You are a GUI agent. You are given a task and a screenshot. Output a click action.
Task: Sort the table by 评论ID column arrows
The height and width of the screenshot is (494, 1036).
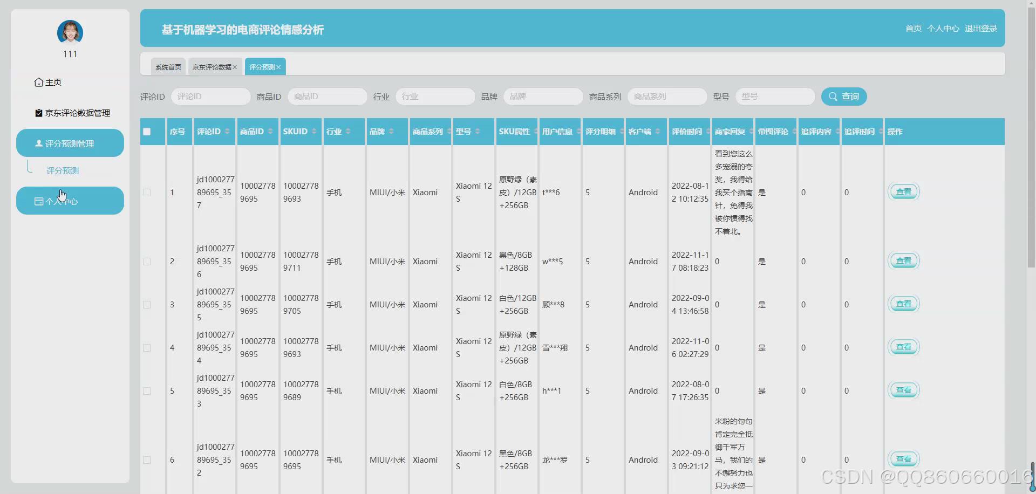pos(227,132)
